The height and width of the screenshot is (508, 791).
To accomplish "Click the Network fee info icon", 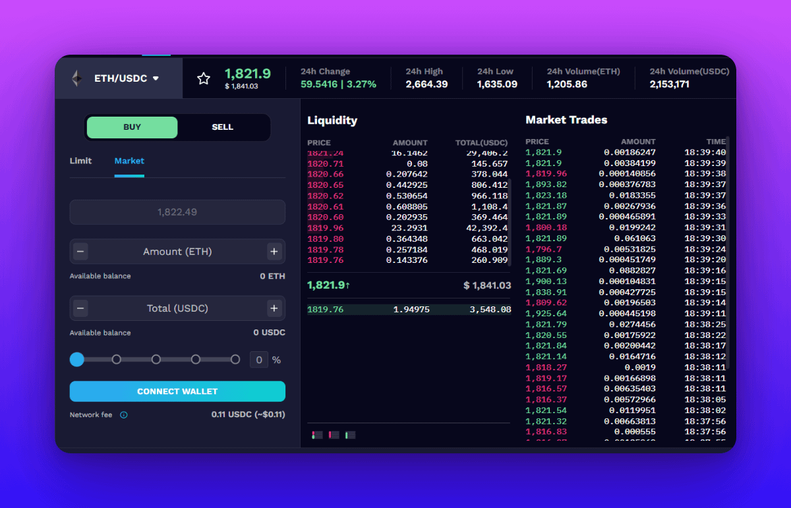I will (124, 415).
